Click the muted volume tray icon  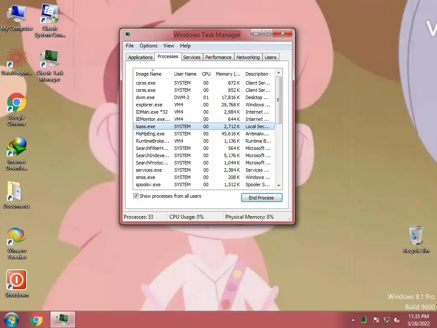coord(397,320)
